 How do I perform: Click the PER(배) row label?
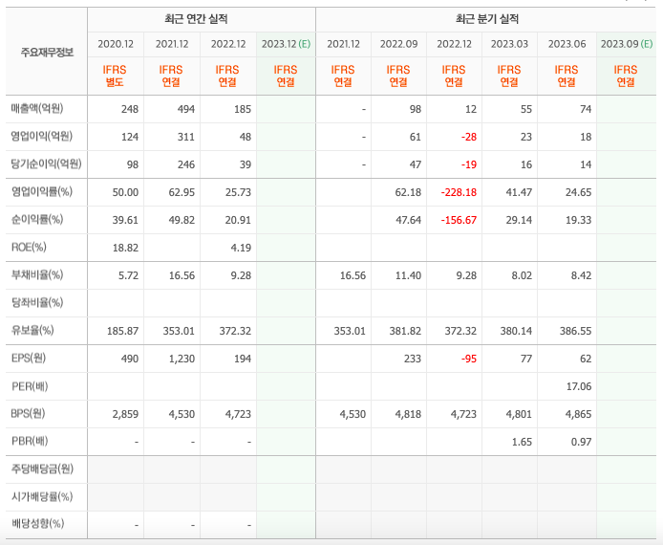pos(30,386)
